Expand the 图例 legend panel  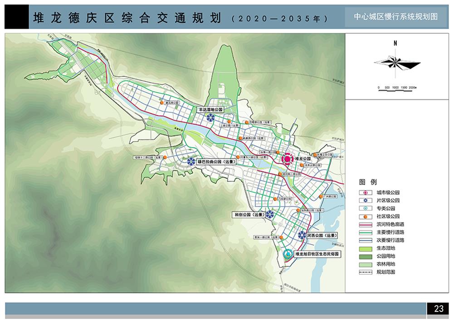click(367, 182)
